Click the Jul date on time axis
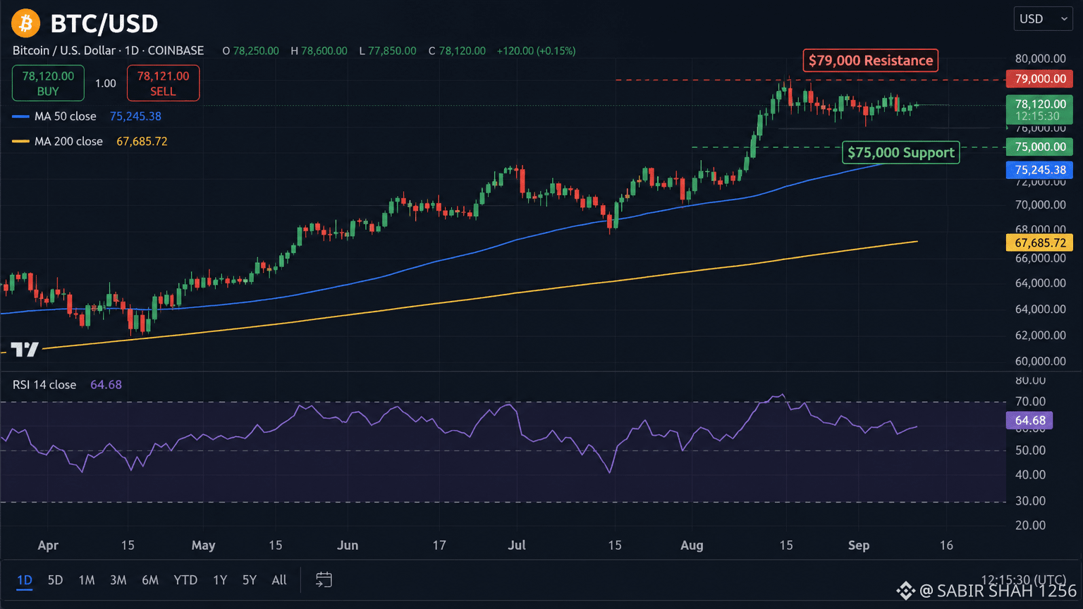This screenshot has width=1083, height=609. coord(517,546)
